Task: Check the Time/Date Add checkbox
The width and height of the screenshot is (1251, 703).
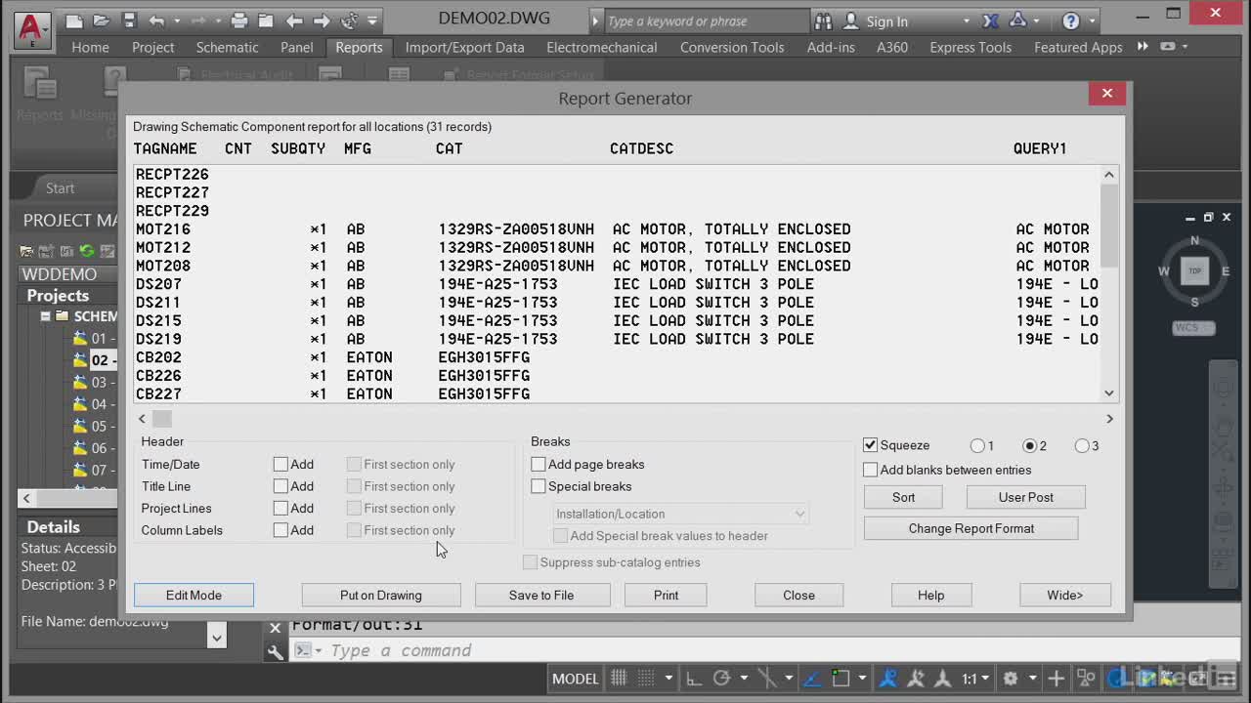Action: [x=280, y=465]
